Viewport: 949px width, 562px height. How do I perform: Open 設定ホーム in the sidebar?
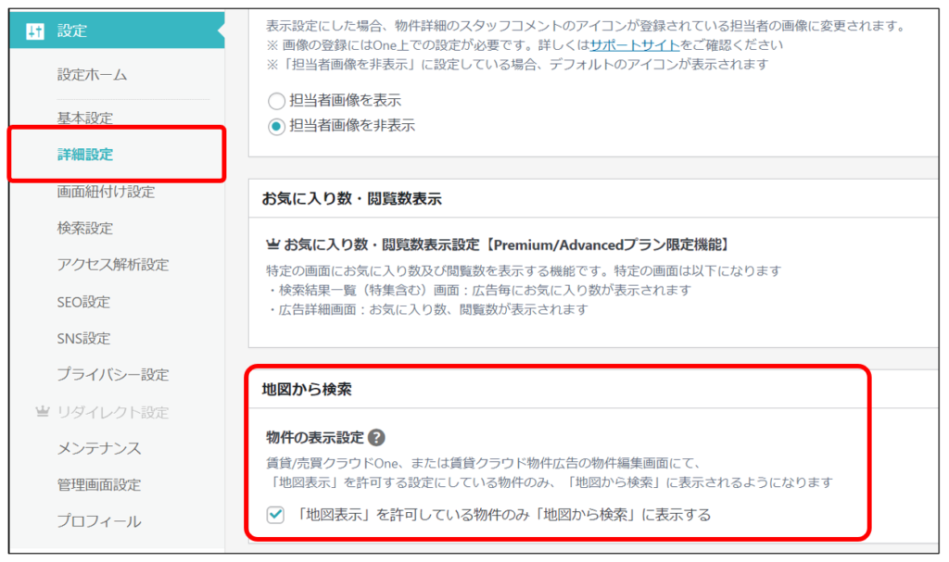click(92, 75)
